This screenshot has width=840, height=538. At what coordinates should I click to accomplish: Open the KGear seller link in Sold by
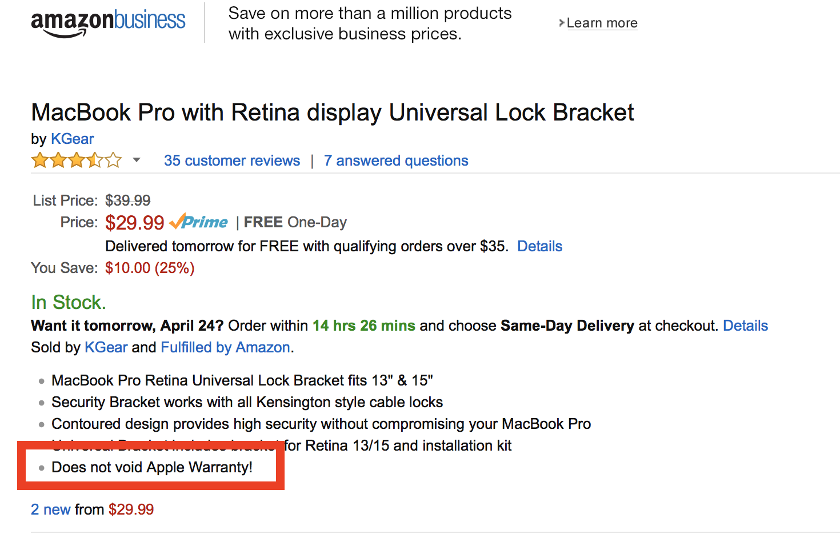point(106,347)
